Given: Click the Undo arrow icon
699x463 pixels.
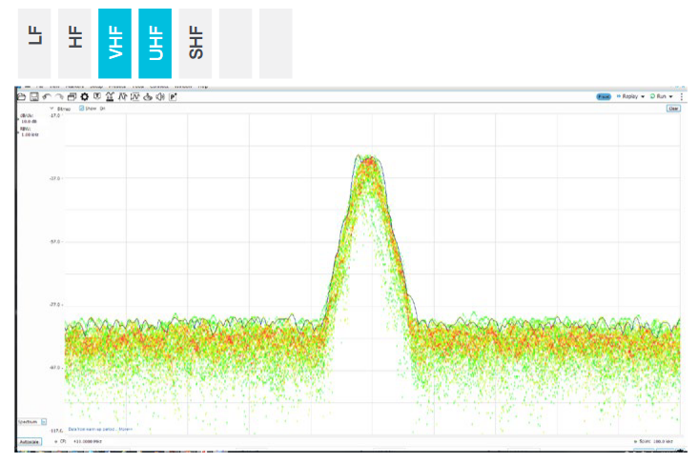Looking at the screenshot, I should [x=47, y=97].
